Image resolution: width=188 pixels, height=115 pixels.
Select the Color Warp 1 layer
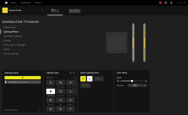(x=22, y=82)
